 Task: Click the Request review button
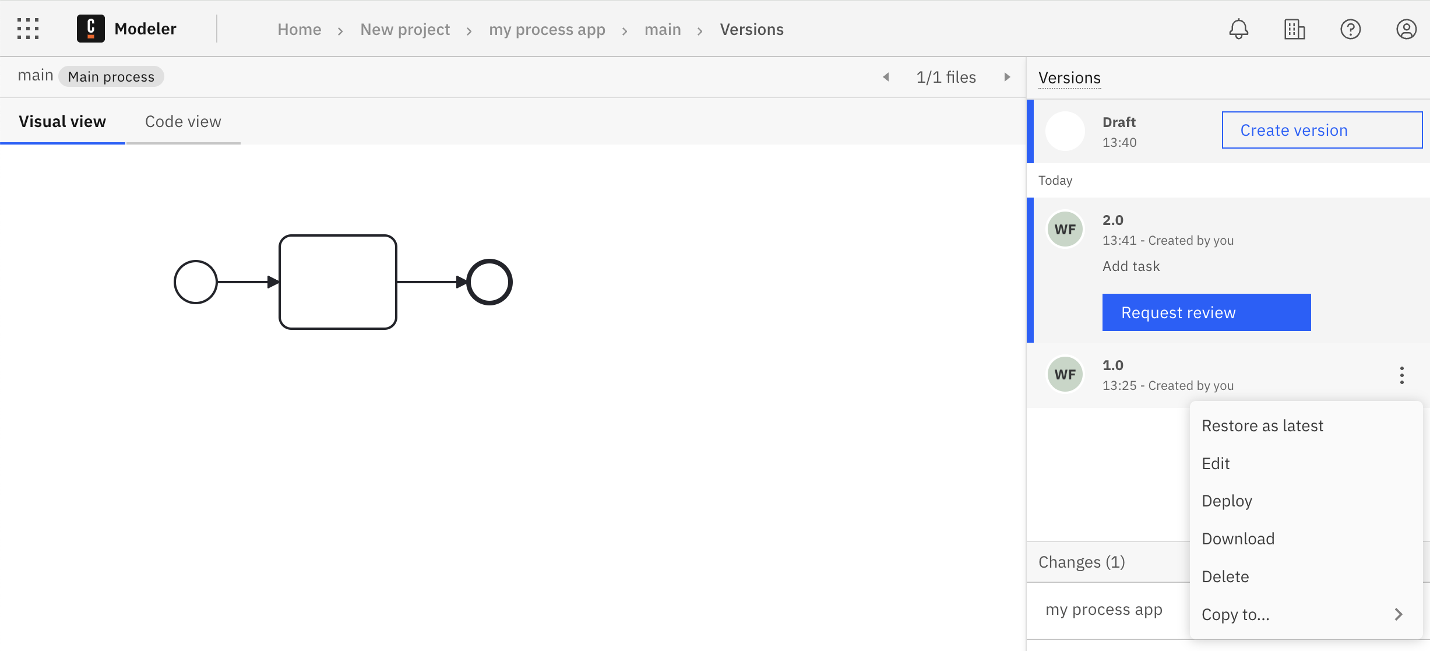(x=1206, y=312)
